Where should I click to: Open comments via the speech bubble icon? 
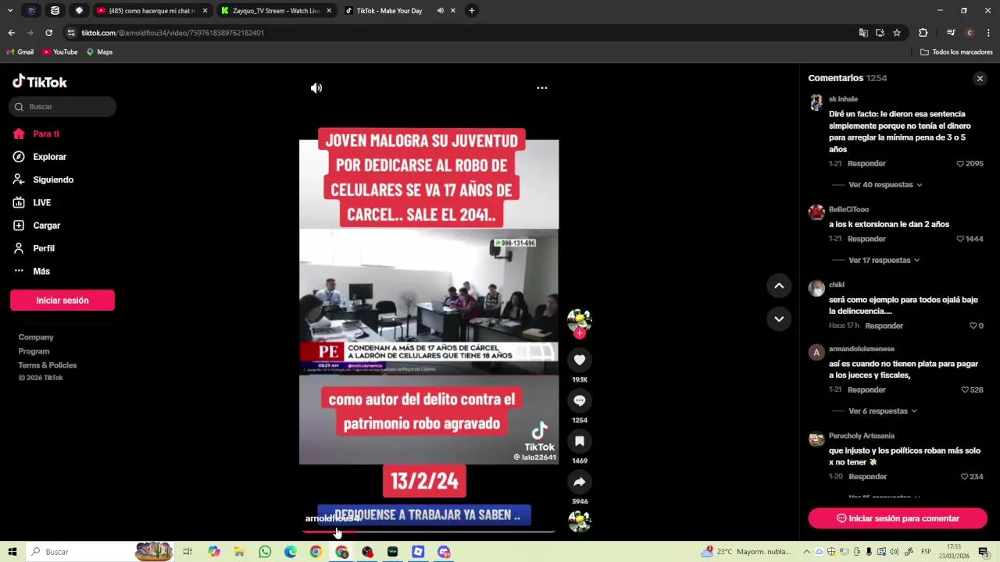coord(580,400)
